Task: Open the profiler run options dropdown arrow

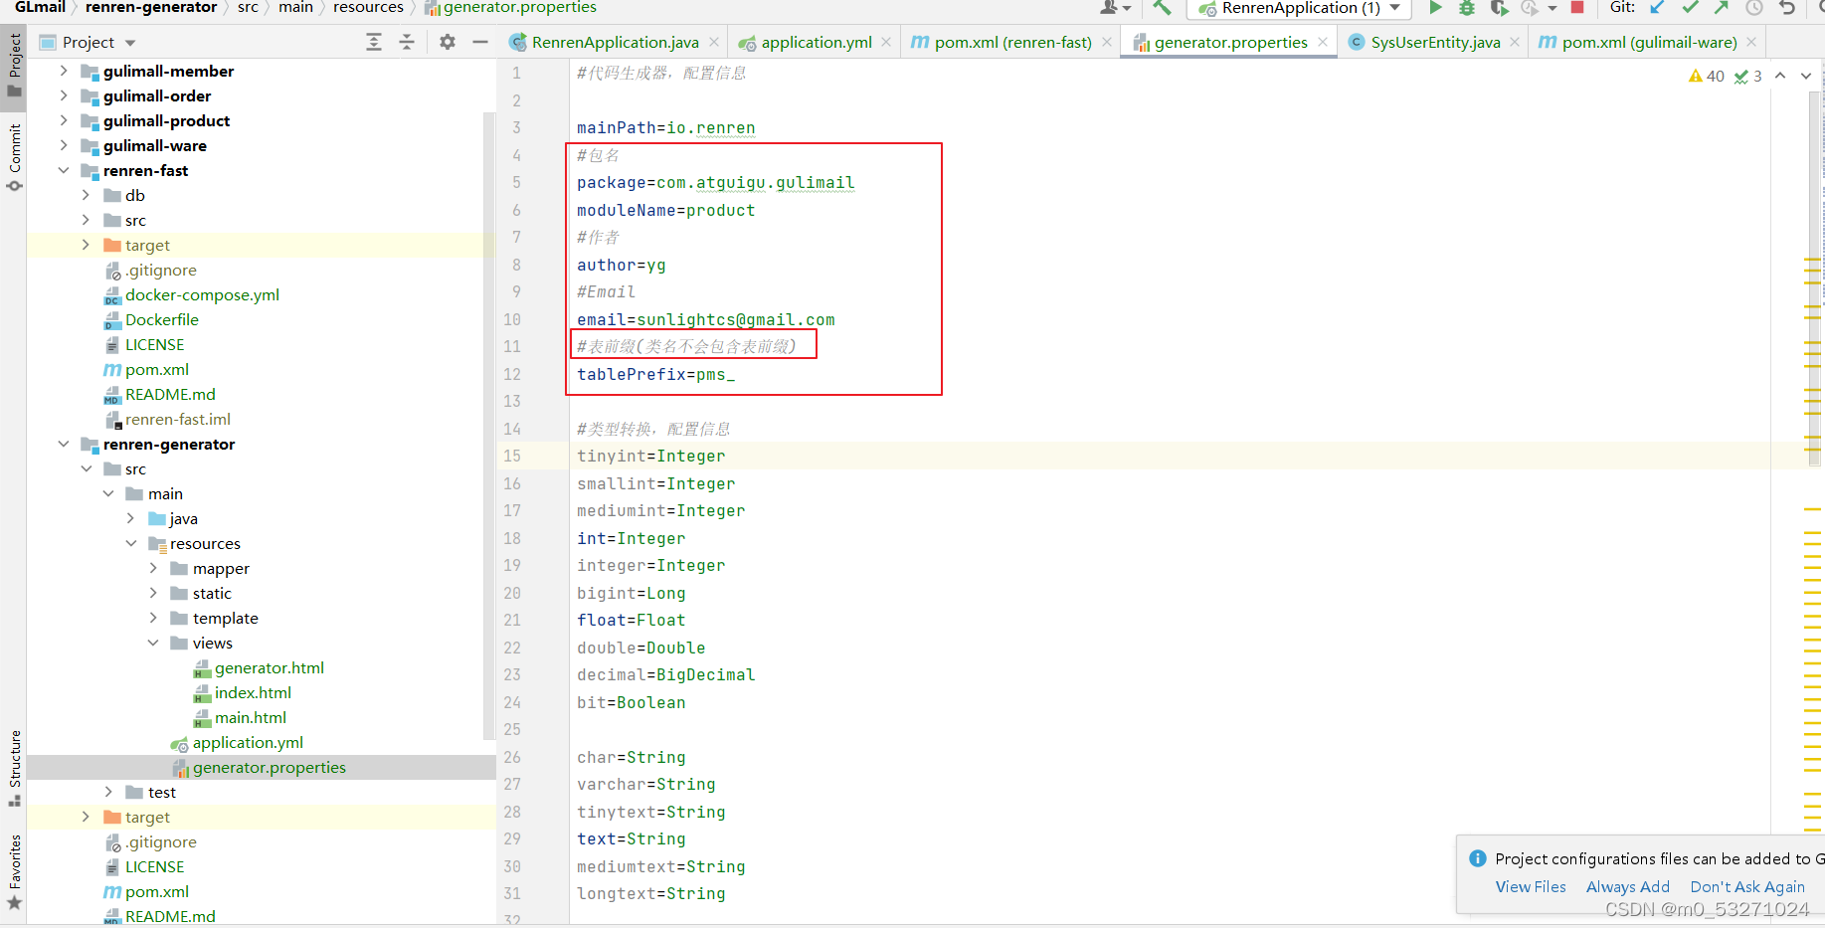Action: coord(1551,8)
